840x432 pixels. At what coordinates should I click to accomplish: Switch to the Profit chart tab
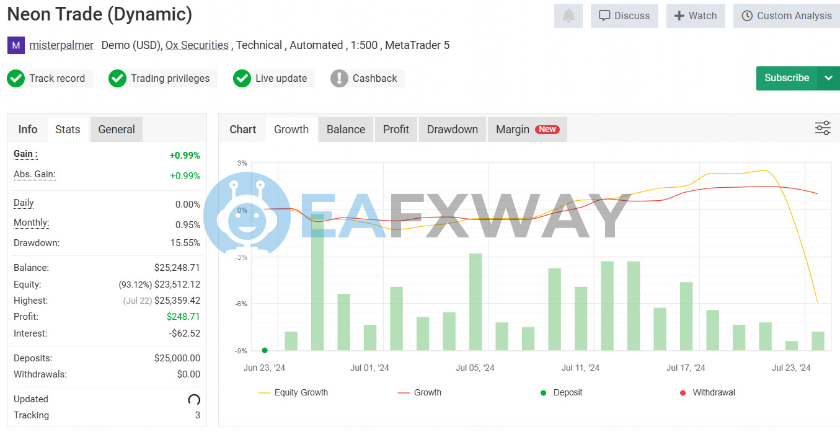pos(396,130)
